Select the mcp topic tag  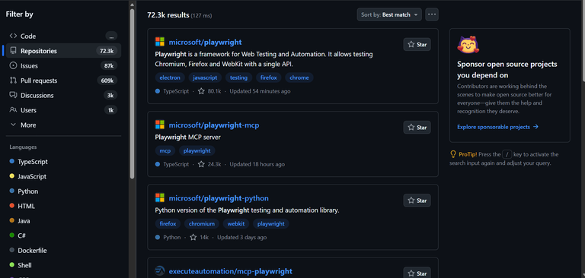[x=165, y=150]
